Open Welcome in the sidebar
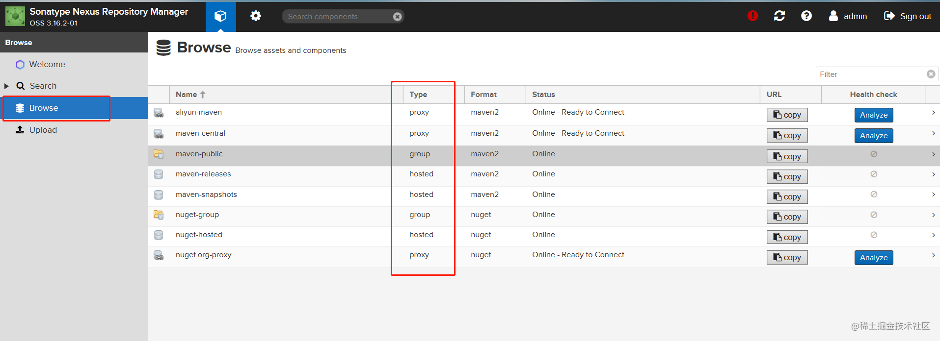This screenshot has width=940, height=341. coord(47,64)
